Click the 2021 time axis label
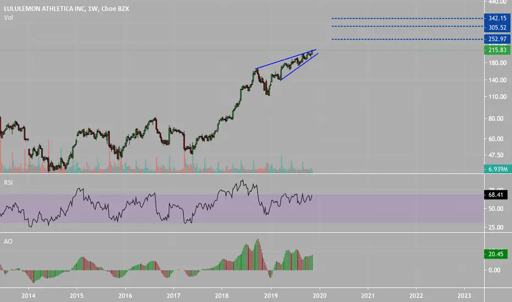 pos(368,296)
